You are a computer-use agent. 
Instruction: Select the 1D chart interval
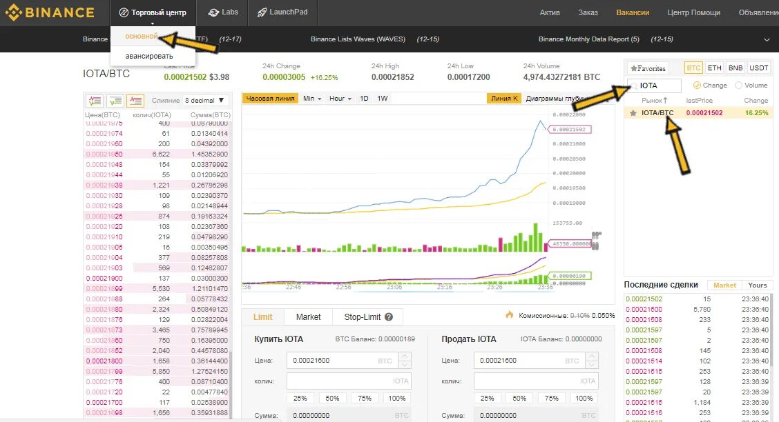[364, 98]
